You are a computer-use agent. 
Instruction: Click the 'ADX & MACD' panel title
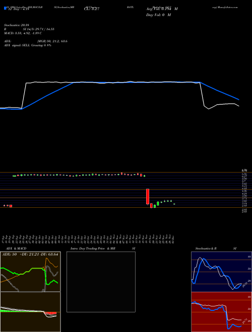tap(16, 248)
